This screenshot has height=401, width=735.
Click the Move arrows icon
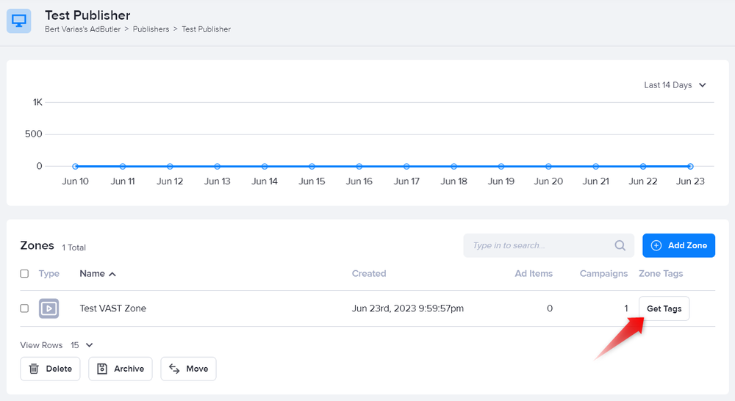[175, 369]
